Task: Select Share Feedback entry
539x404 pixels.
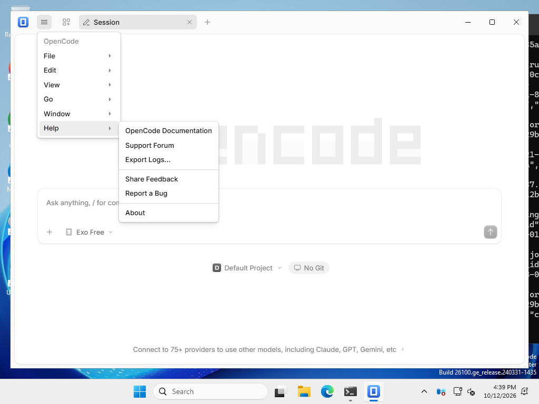Action: point(168,179)
